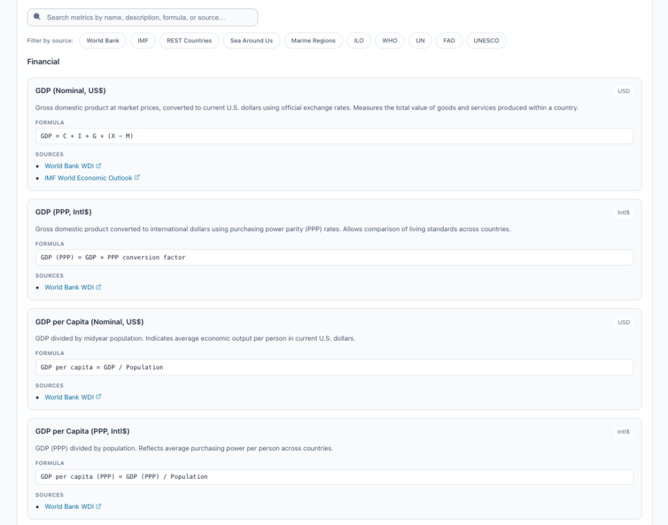Viewport: 668px width, 525px height.
Task: Open World Bank WDI under GDP per Capita Nominal
Action: [x=69, y=397]
